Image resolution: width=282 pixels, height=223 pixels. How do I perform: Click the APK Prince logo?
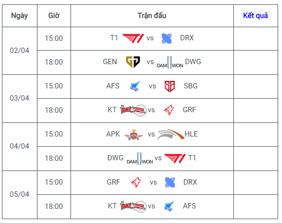click(134, 135)
